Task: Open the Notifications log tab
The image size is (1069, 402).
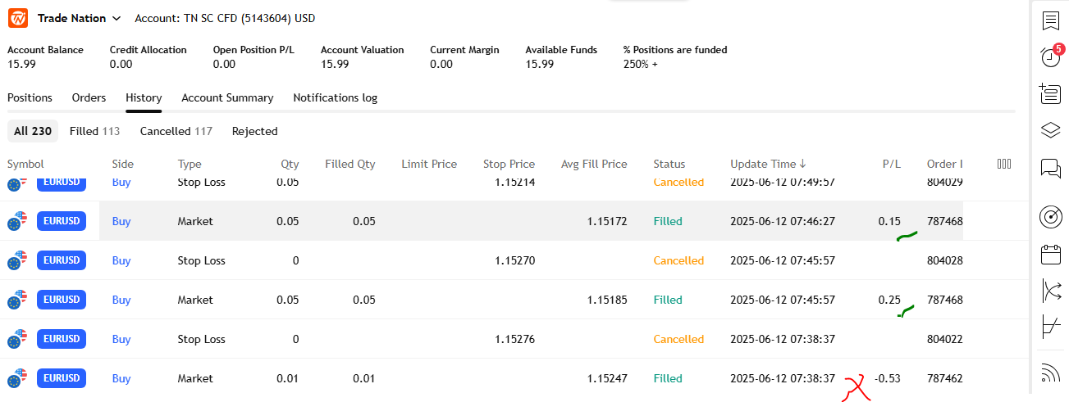Action: pos(335,97)
